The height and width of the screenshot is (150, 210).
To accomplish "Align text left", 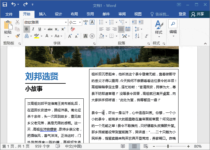I will [101, 29].
